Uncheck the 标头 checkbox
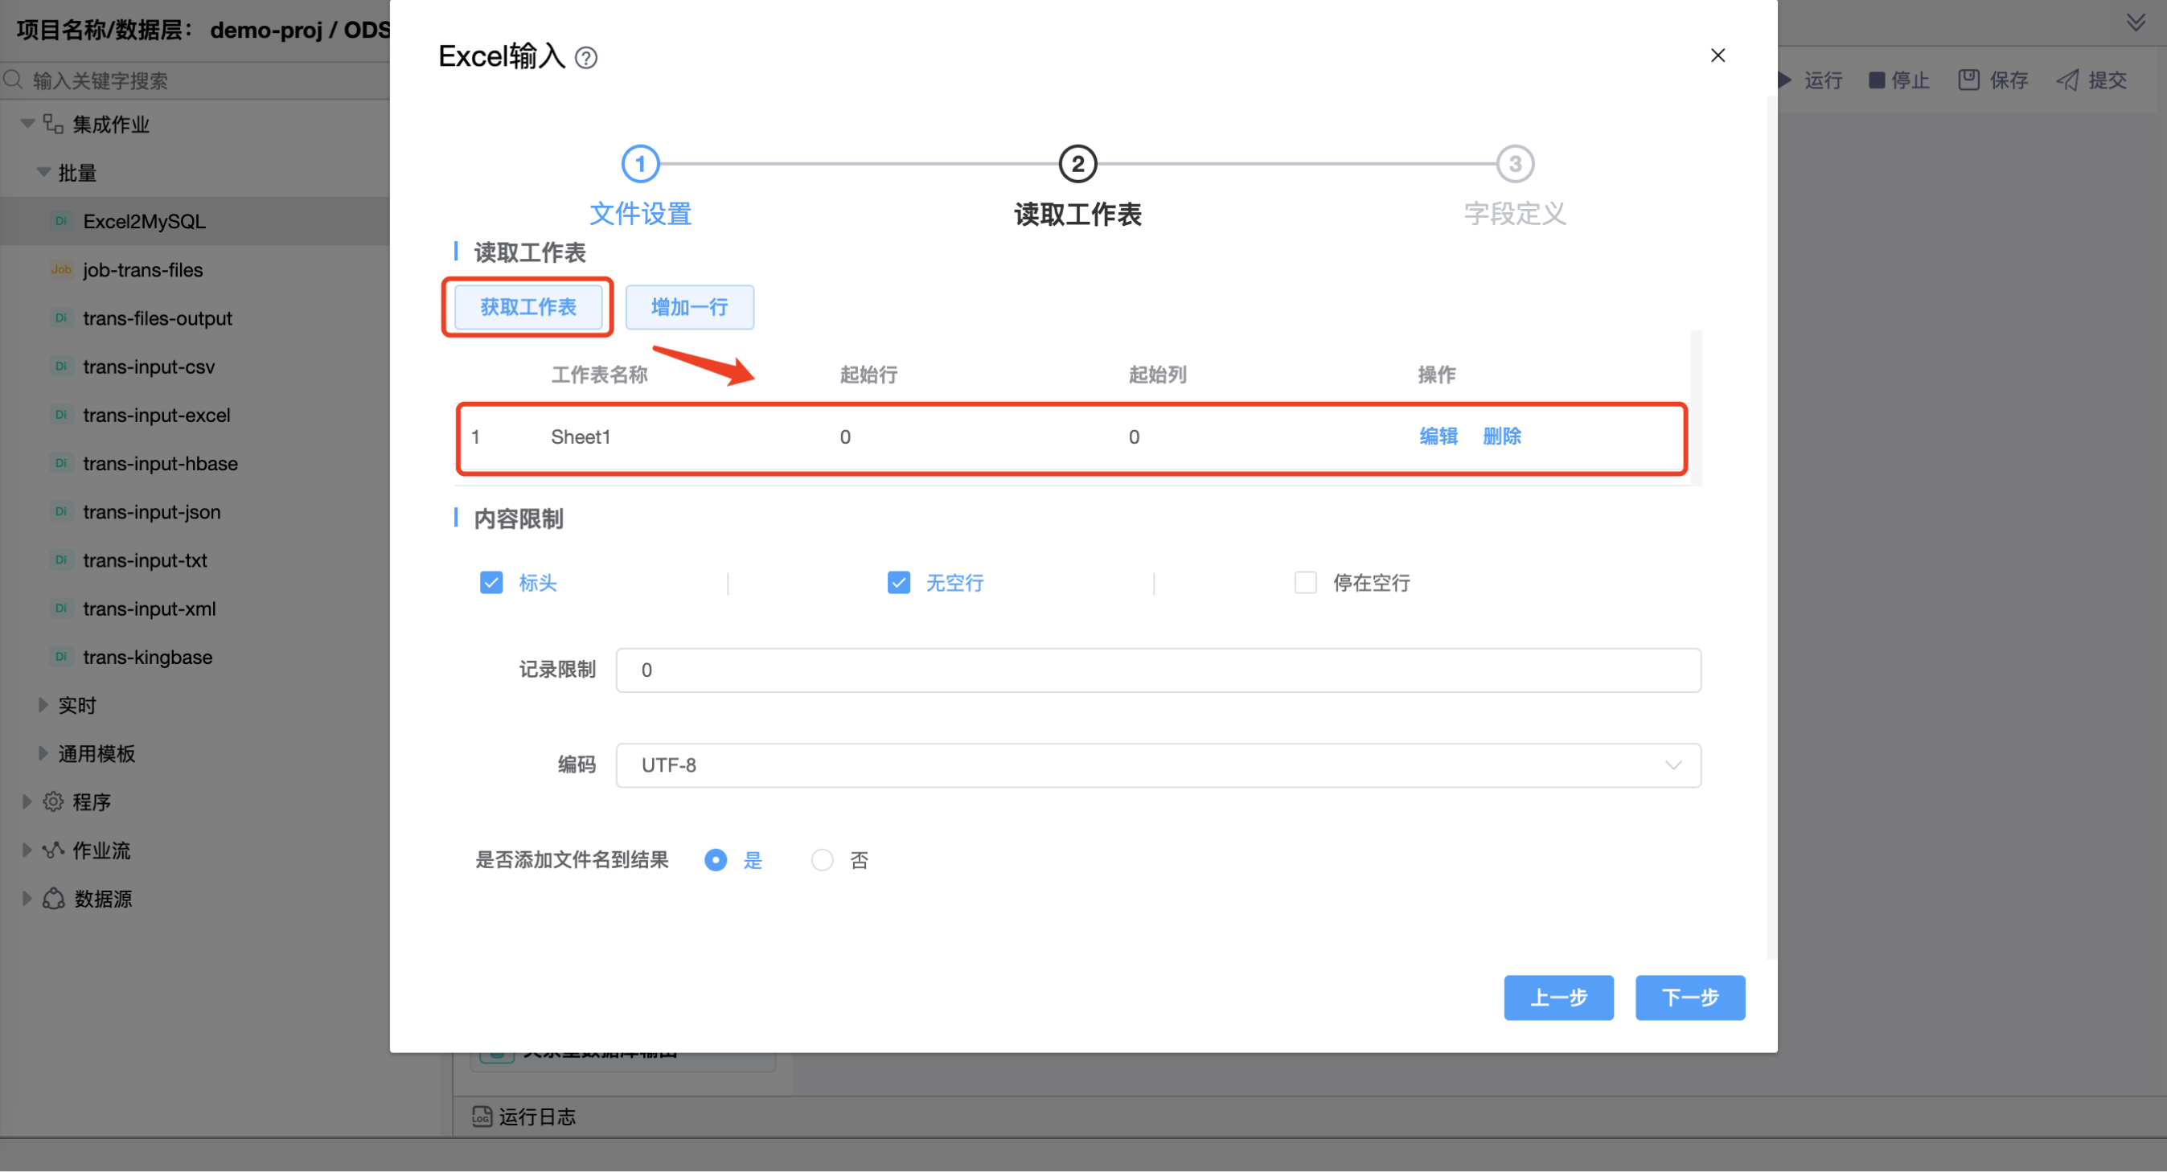Image resolution: width=2167 pixels, height=1172 pixels. [491, 582]
